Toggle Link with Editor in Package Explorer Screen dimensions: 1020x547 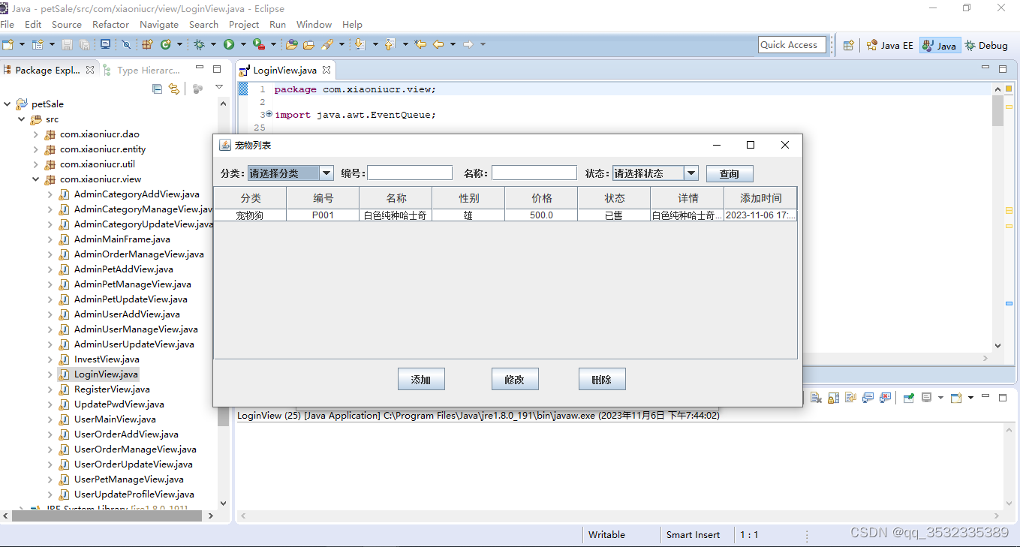coord(174,89)
